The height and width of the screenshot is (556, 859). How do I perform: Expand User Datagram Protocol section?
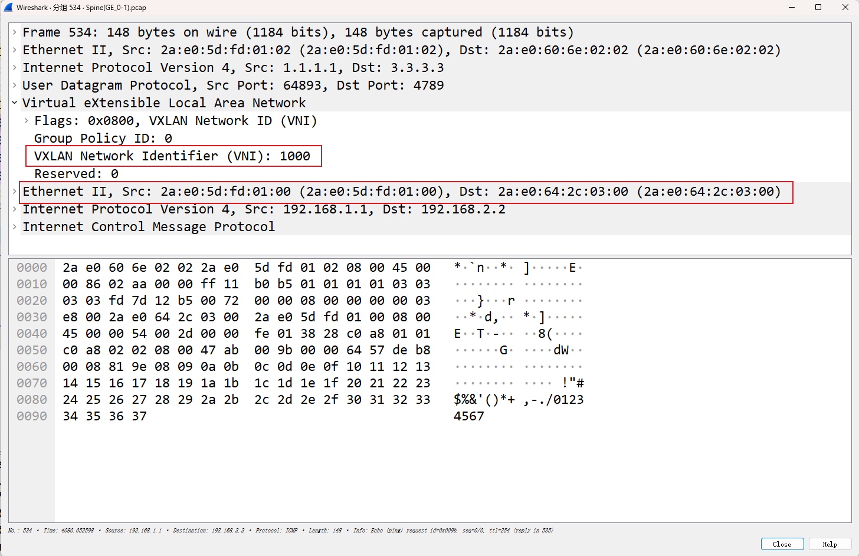click(14, 85)
